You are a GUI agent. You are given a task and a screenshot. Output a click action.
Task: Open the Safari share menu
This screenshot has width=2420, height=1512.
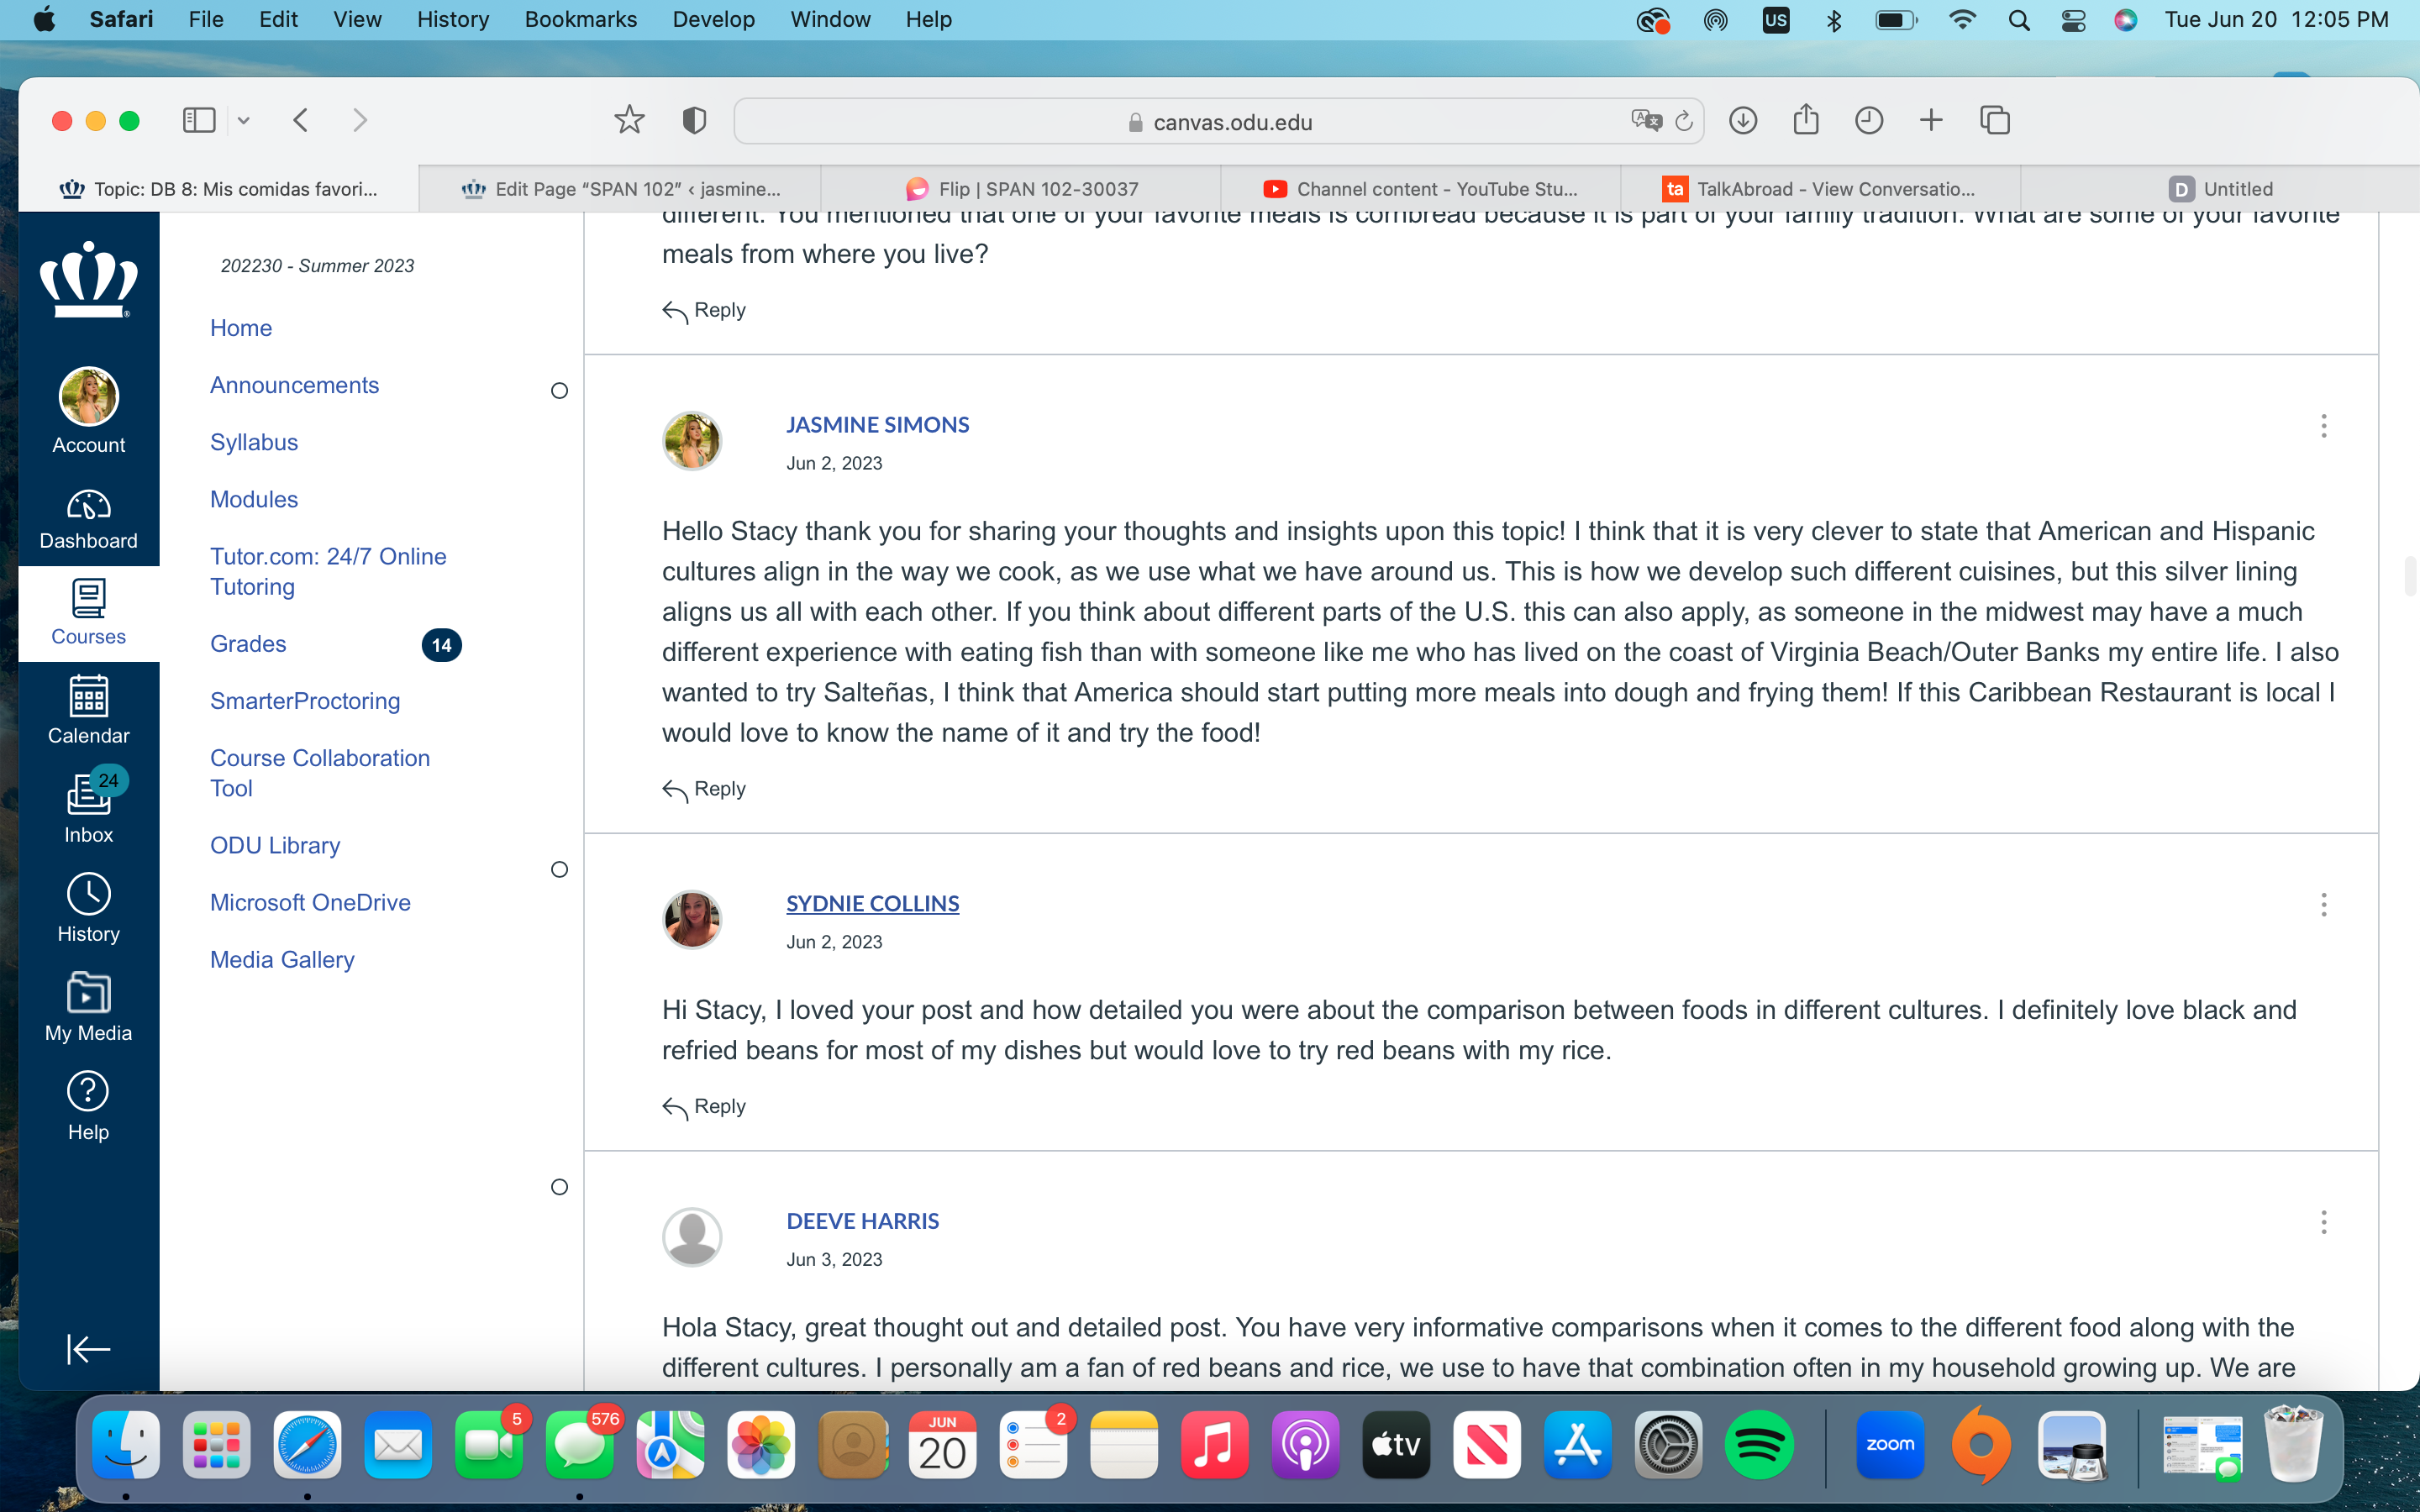pos(1806,120)
